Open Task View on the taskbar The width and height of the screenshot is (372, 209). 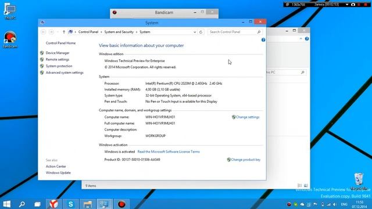coord(37,204)
